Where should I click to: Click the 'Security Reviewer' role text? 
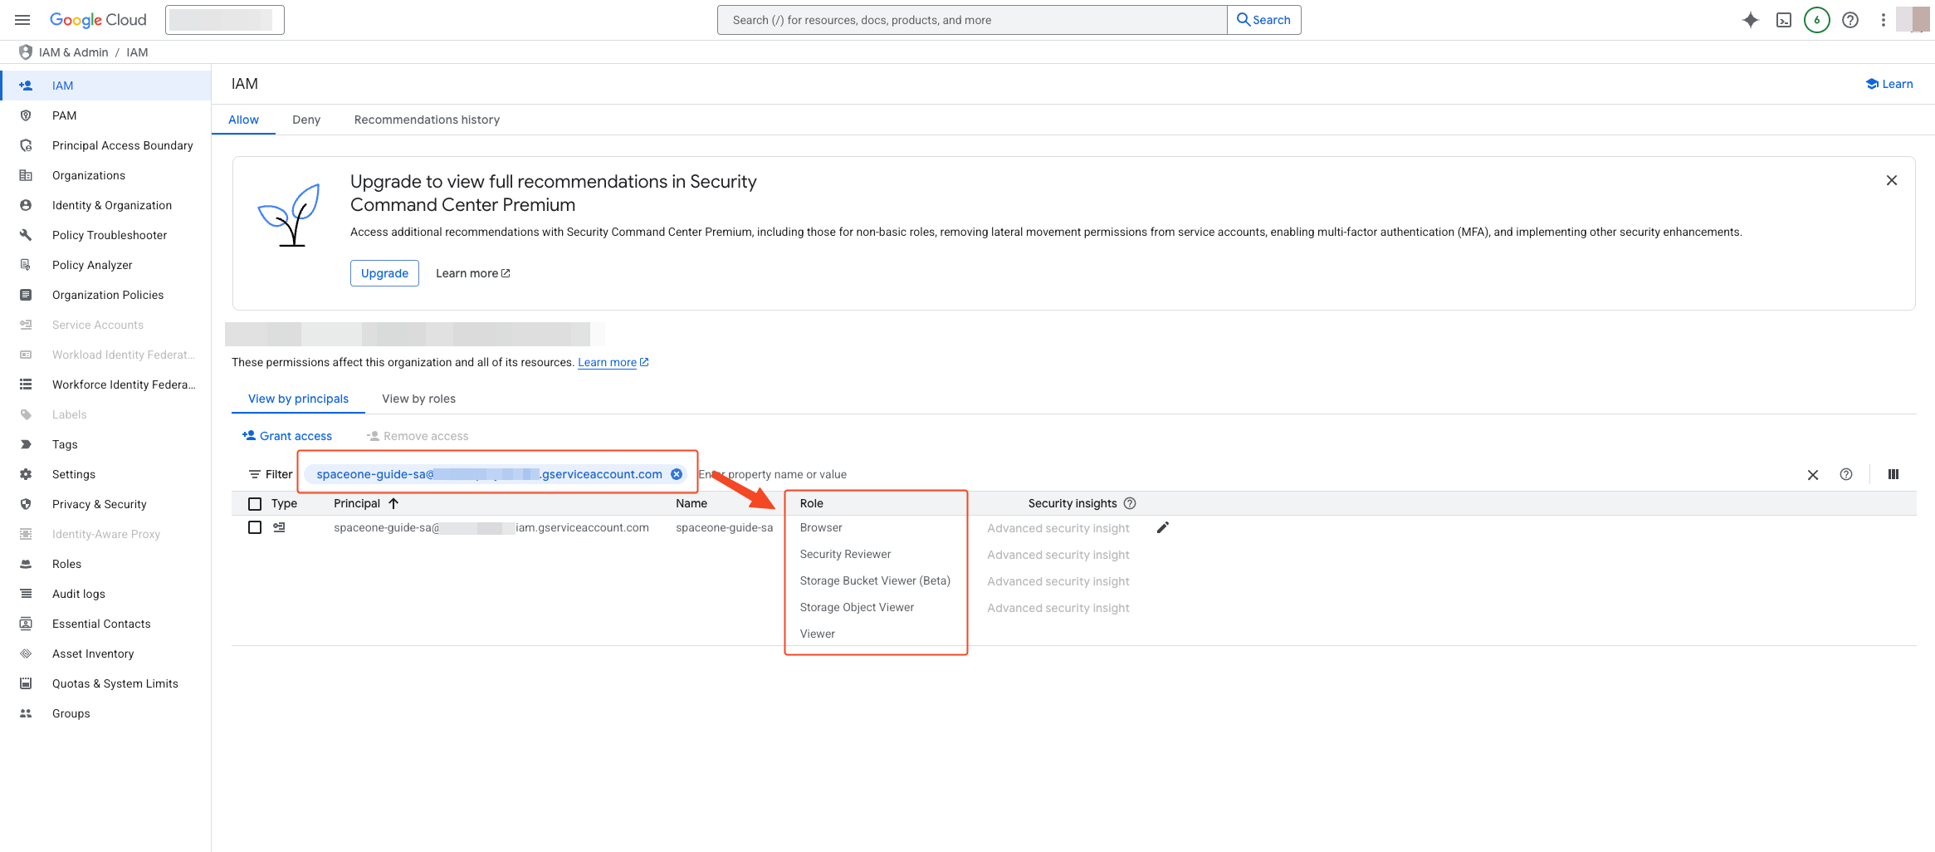tap(845, 554)
